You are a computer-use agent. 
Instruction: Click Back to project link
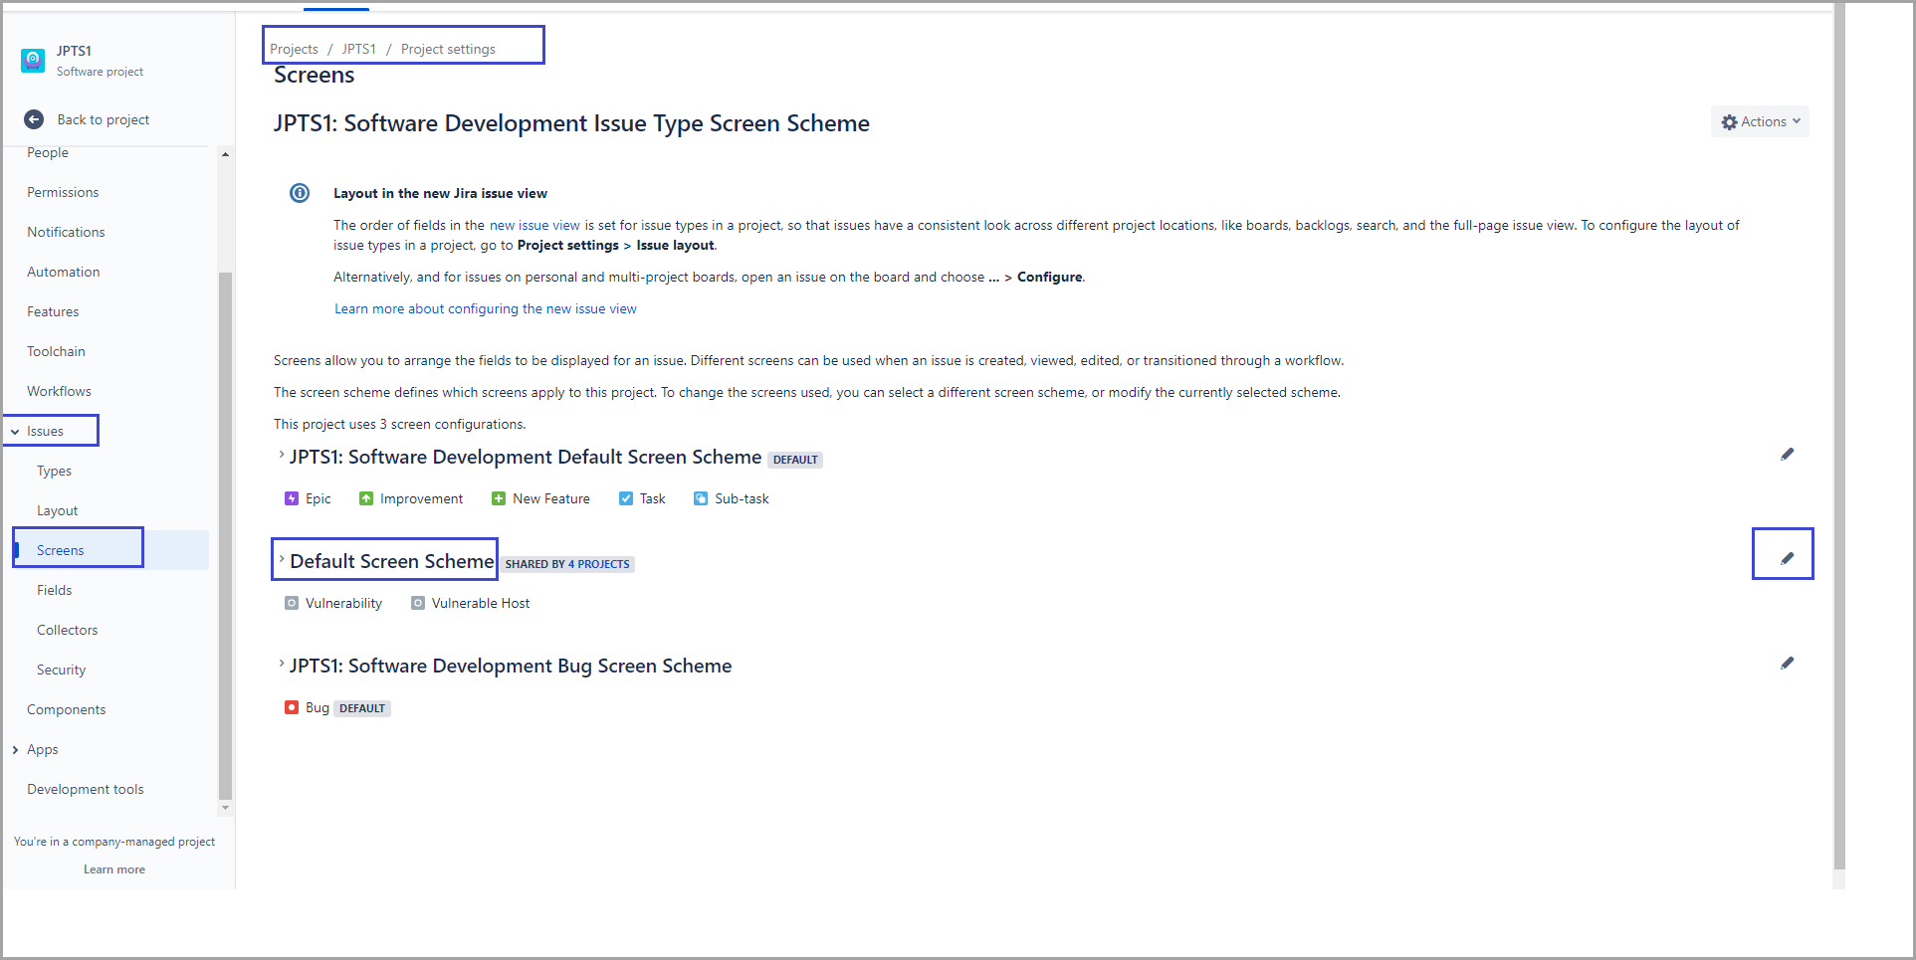[104, 119]
